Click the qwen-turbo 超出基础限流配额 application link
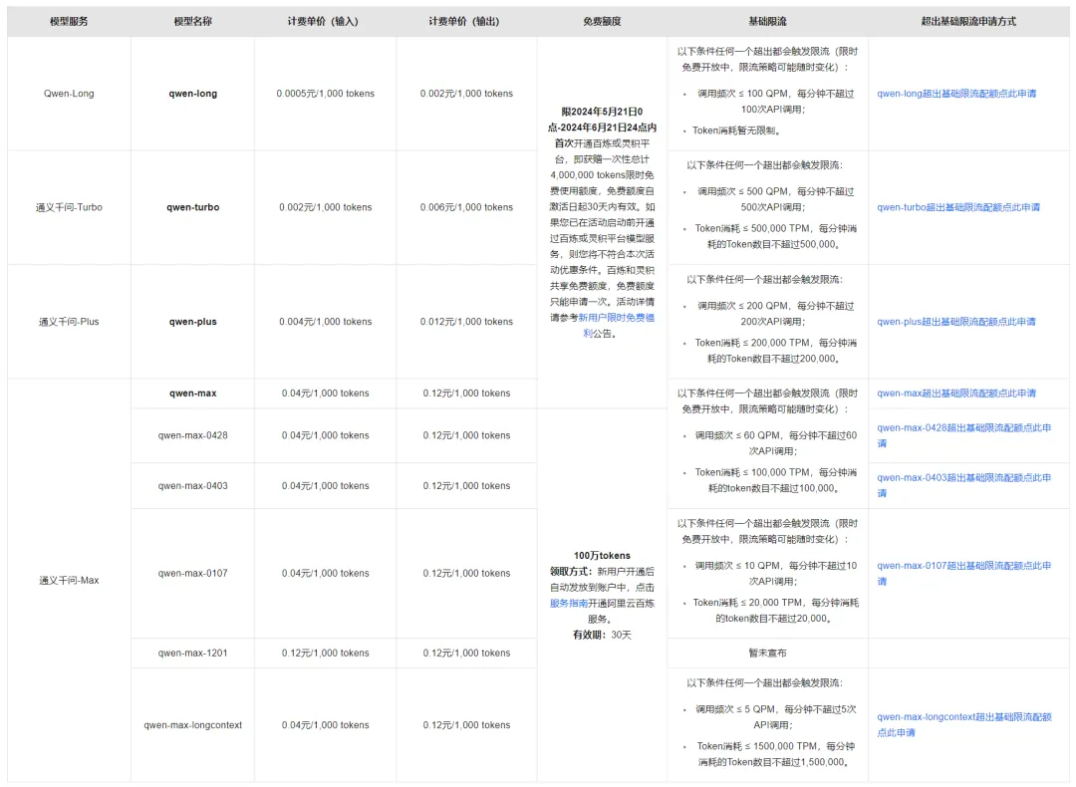Image resolution: width=1076 pixels, height=787 pixels. click(957, 208)
